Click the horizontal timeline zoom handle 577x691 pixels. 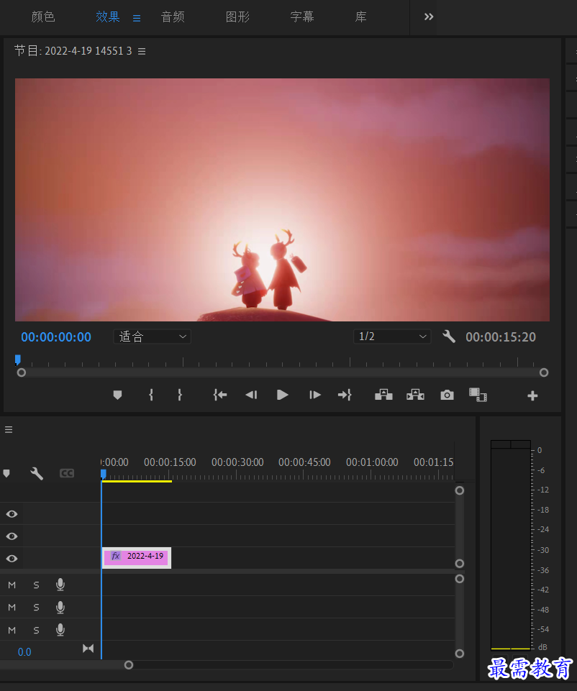(x=129, y=665)
